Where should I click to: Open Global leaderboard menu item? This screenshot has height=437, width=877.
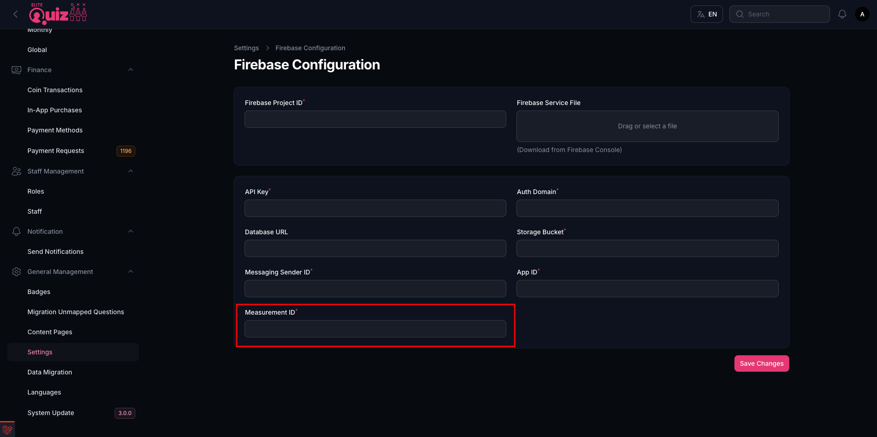tap(37, 50)
